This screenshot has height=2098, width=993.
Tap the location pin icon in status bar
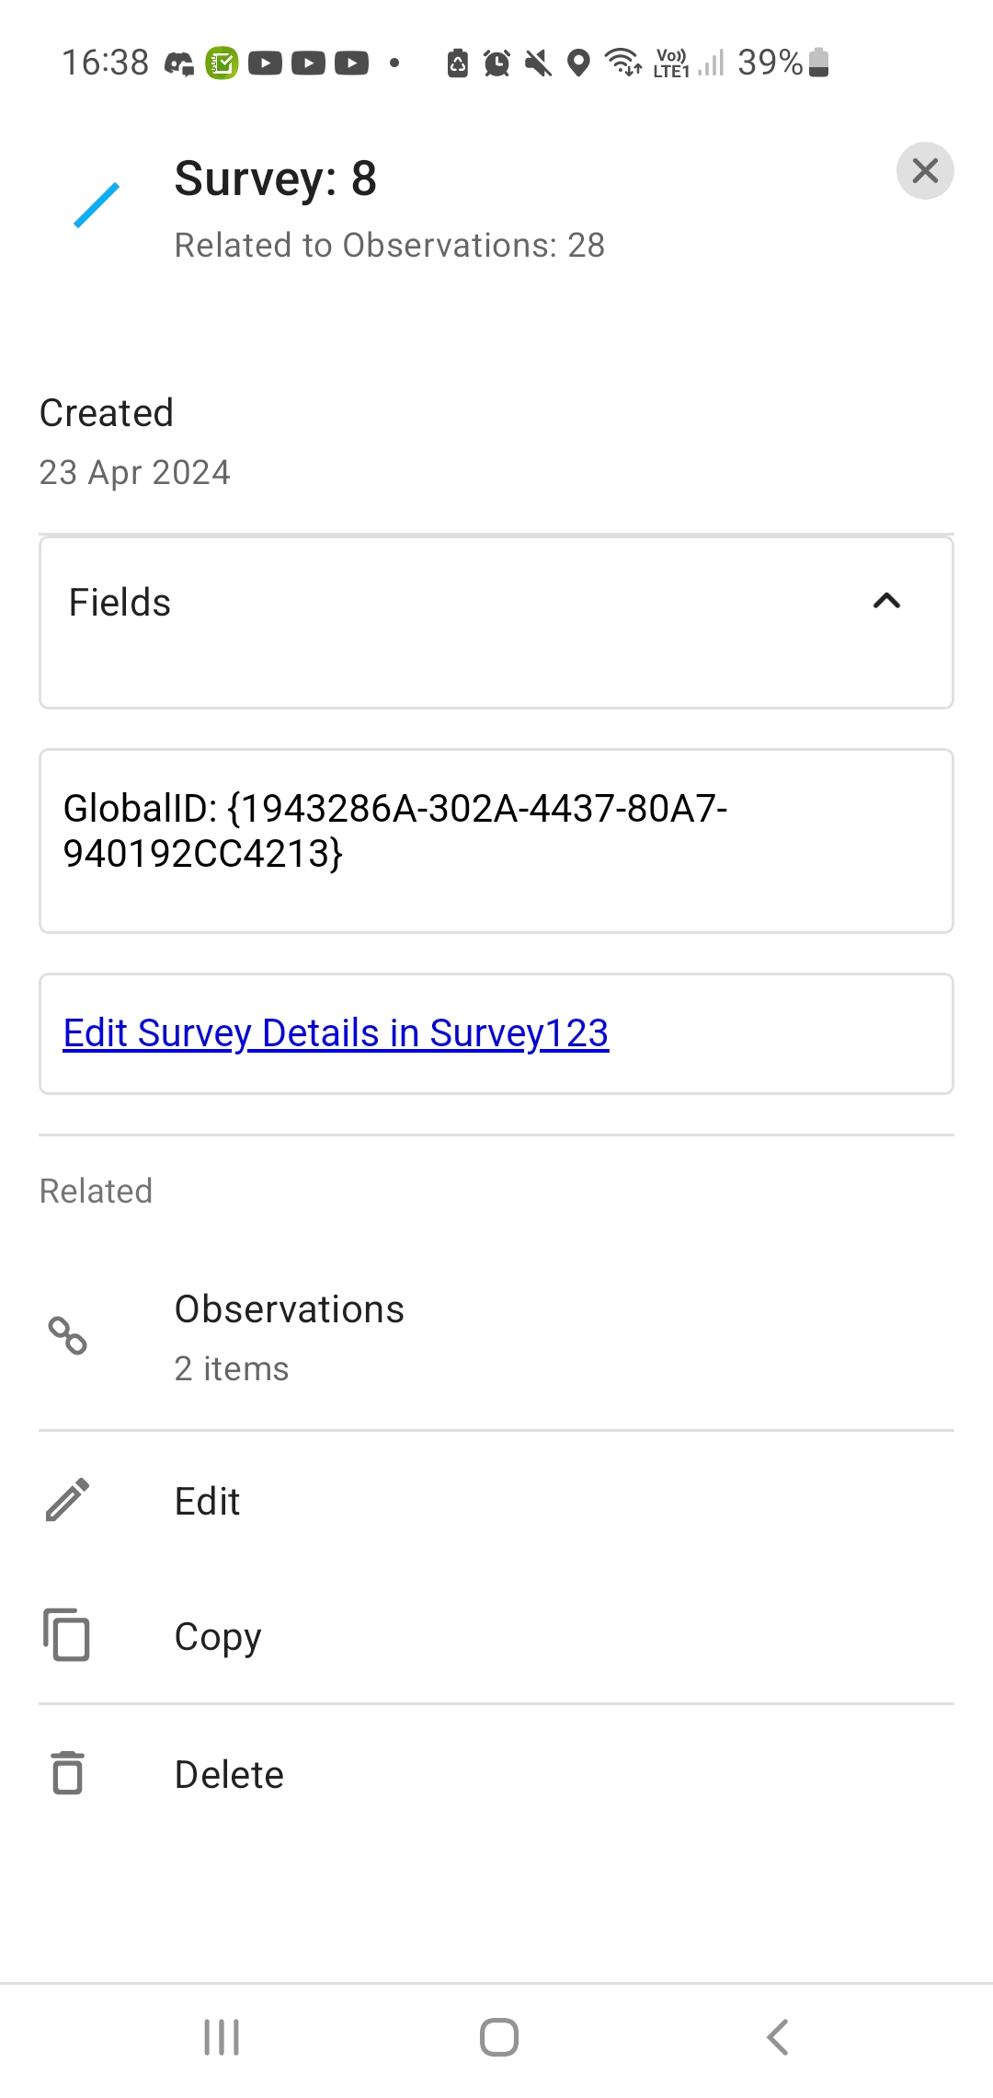(x=577, y=63)
